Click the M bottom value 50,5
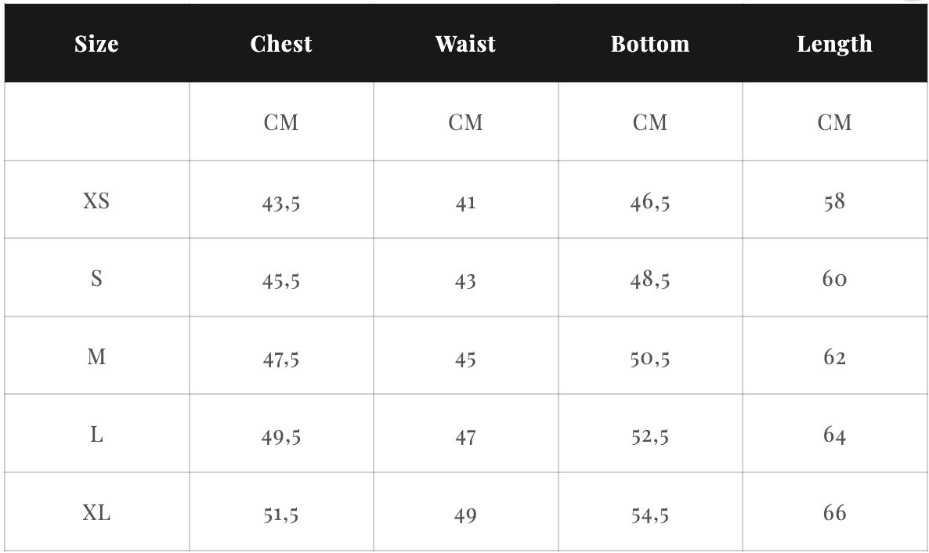 (x=650, y=358)
